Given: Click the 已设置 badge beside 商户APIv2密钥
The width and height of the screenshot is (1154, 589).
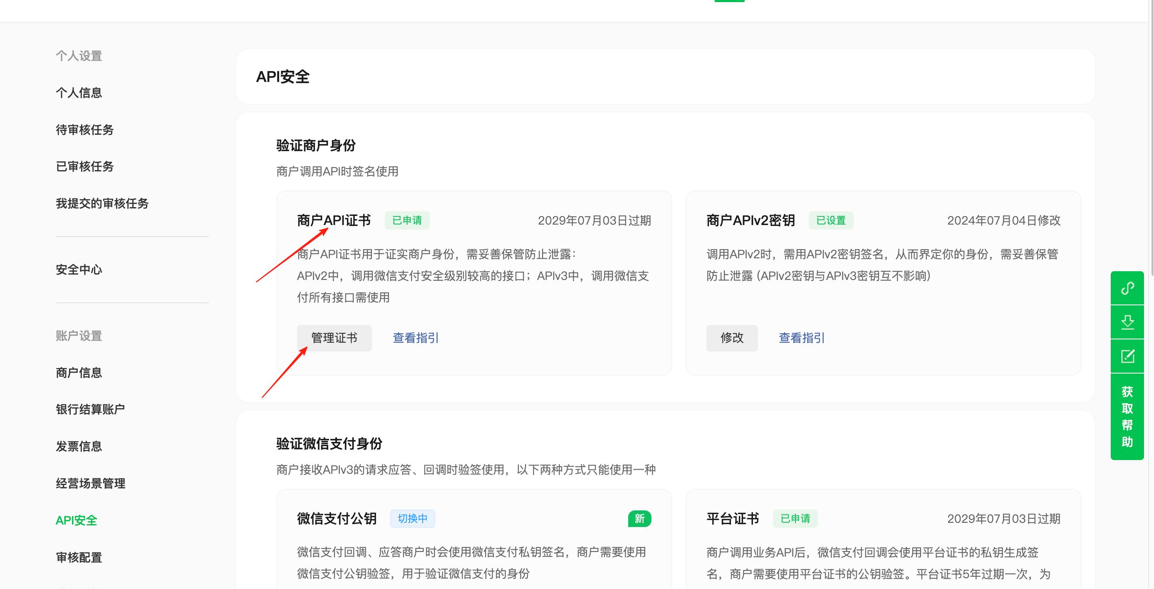Looking at the screenshot, I should [x=831, y=220].
